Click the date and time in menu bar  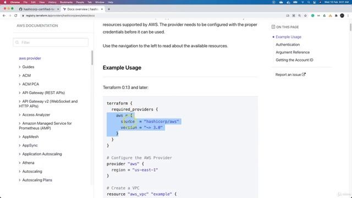click(336, 2)
